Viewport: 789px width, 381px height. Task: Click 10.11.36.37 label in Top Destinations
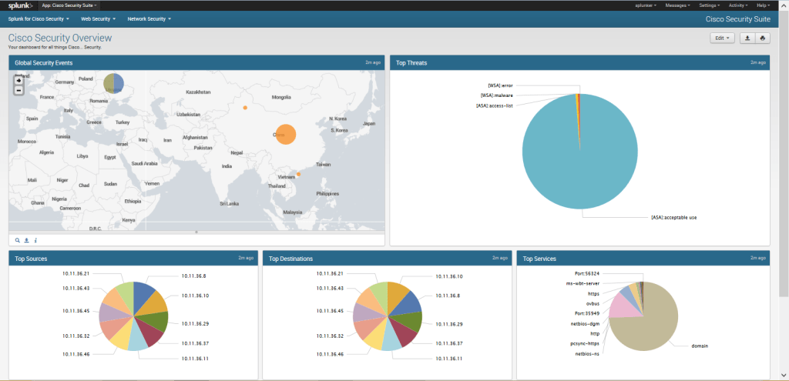tap(449, 343)
